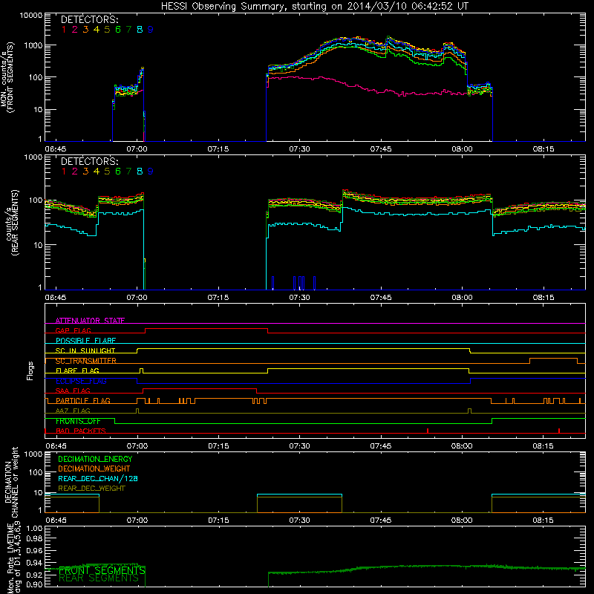This screenshot has width=594, height=594.
Task: Select detector 1 in the front segments legend
Action: pos(64,30)
